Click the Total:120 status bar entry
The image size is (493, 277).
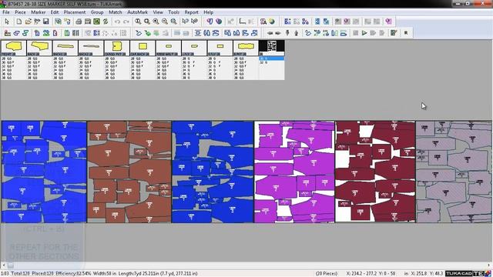(x=21, y=274)
